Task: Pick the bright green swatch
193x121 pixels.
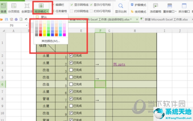Action: pos(48,35)
